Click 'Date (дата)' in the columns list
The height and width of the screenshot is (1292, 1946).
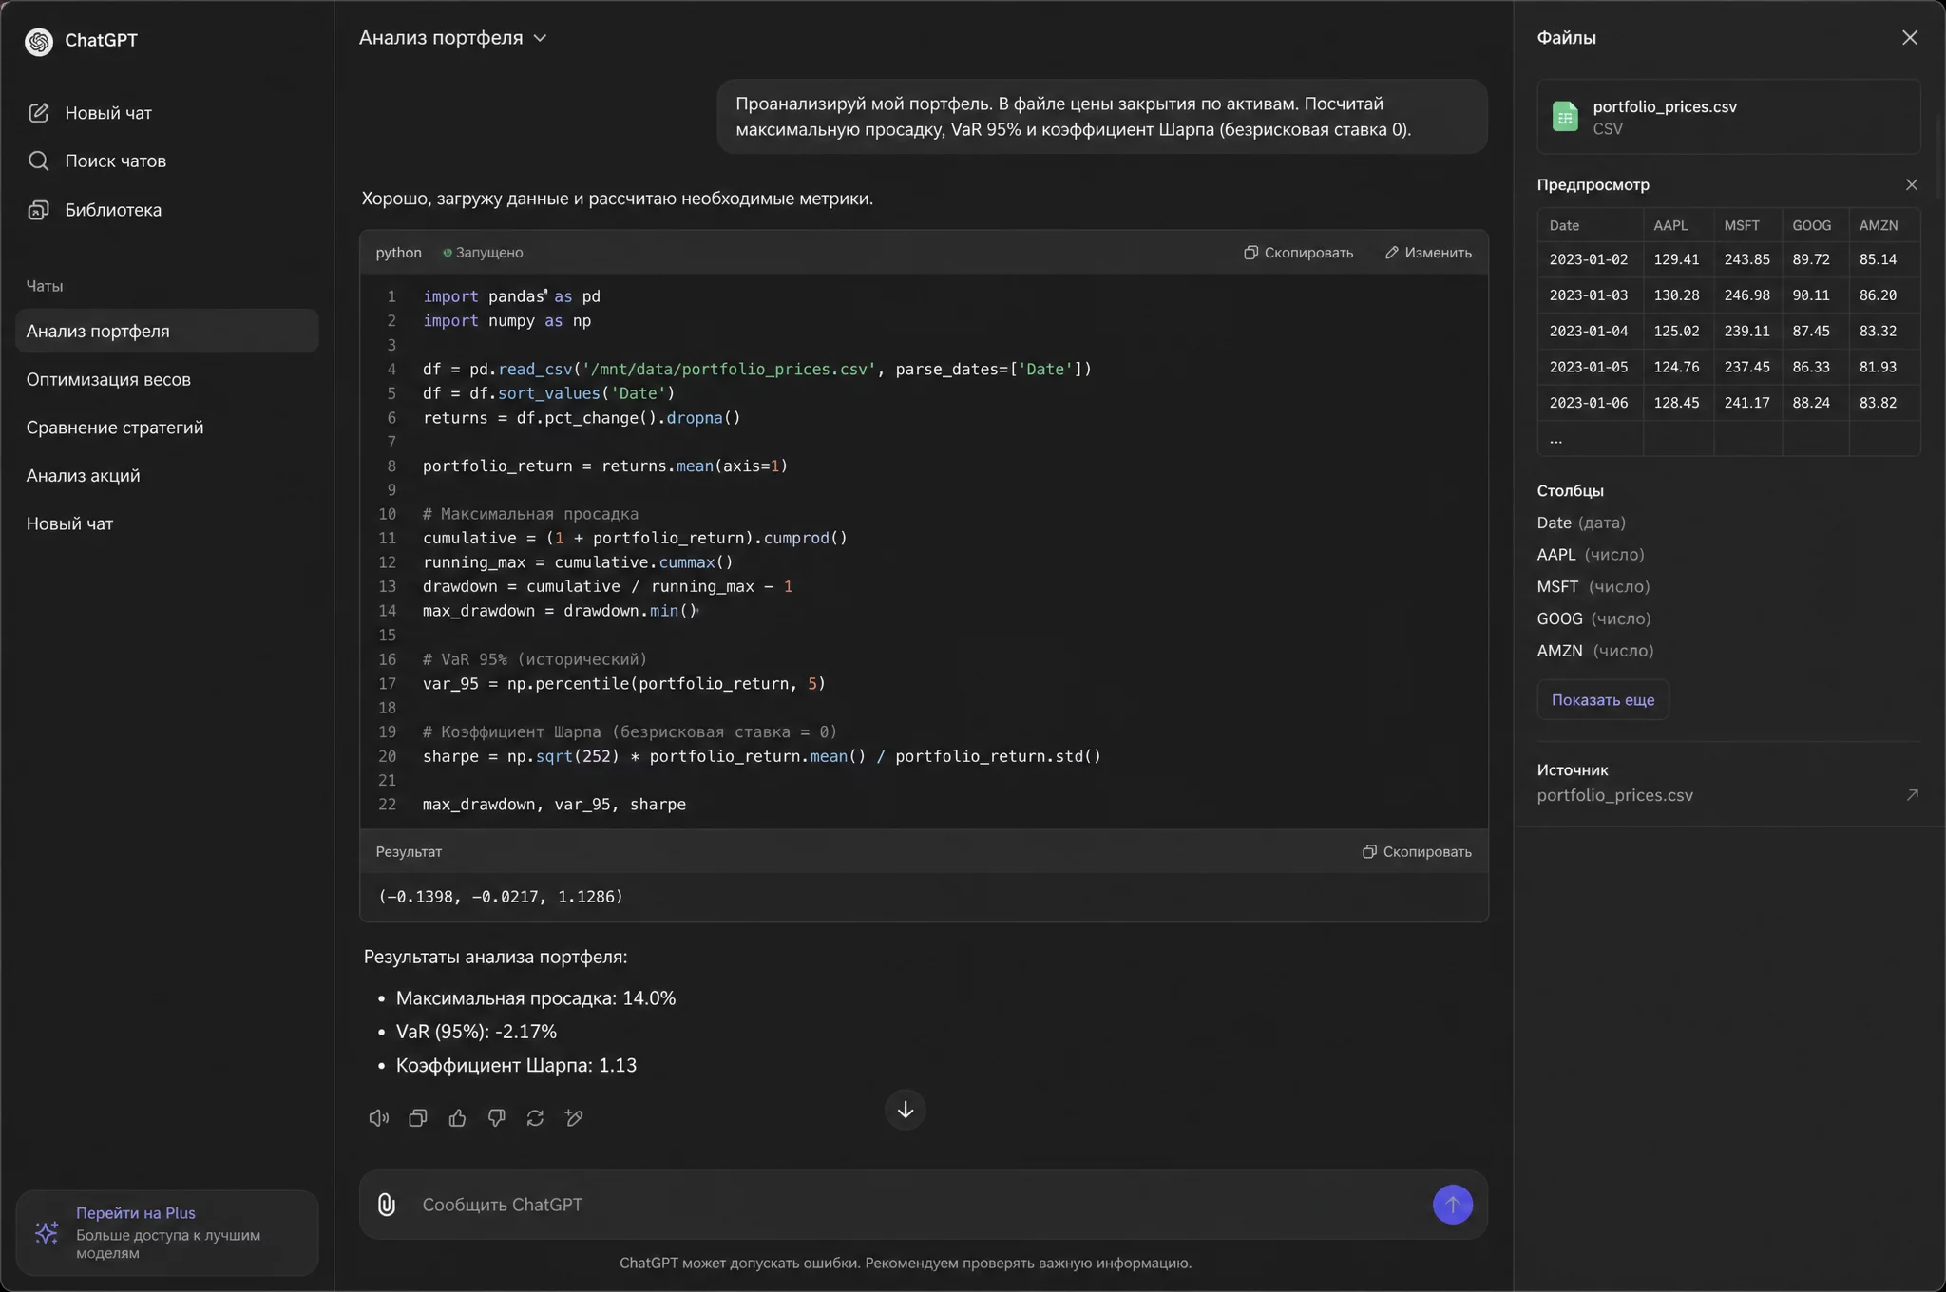pyautogui.click(x=1581, y=522)
